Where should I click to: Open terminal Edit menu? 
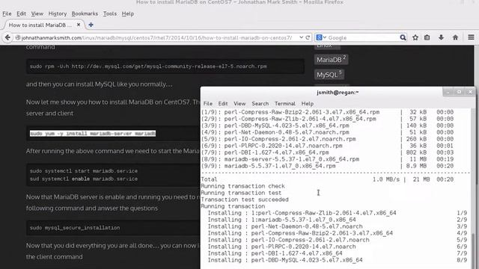pyautogui.click(x=223, y=104)
